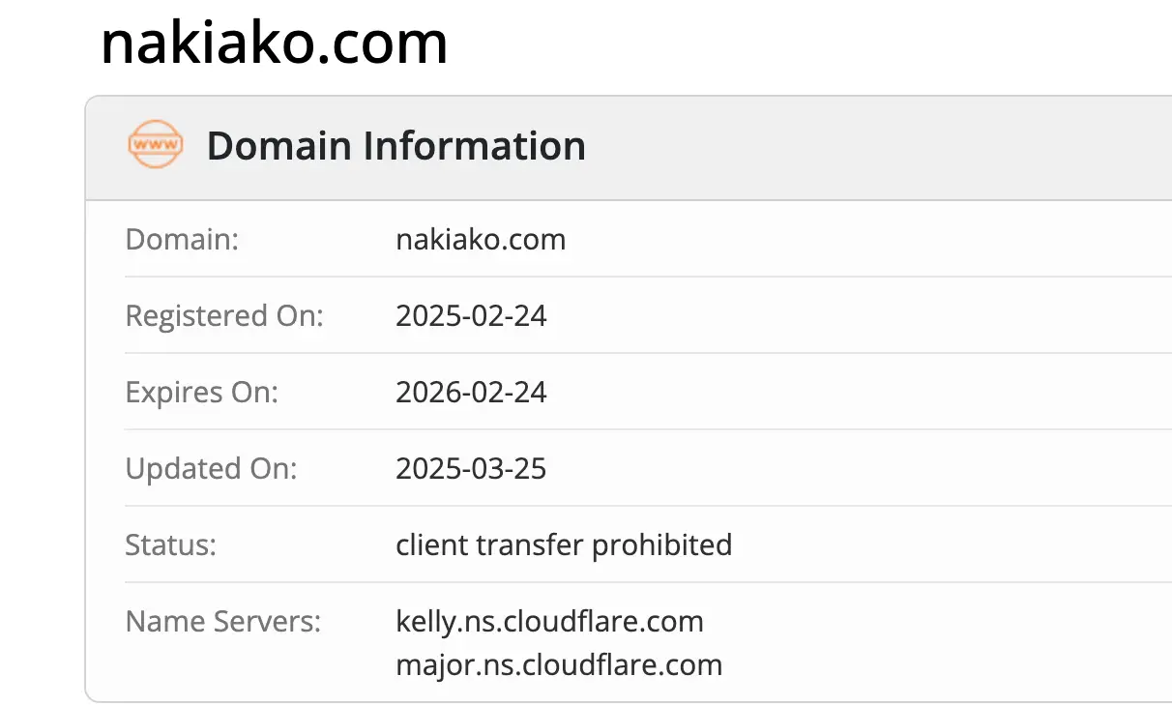Click the orange WWW globe icon

[x=155, y=146]
